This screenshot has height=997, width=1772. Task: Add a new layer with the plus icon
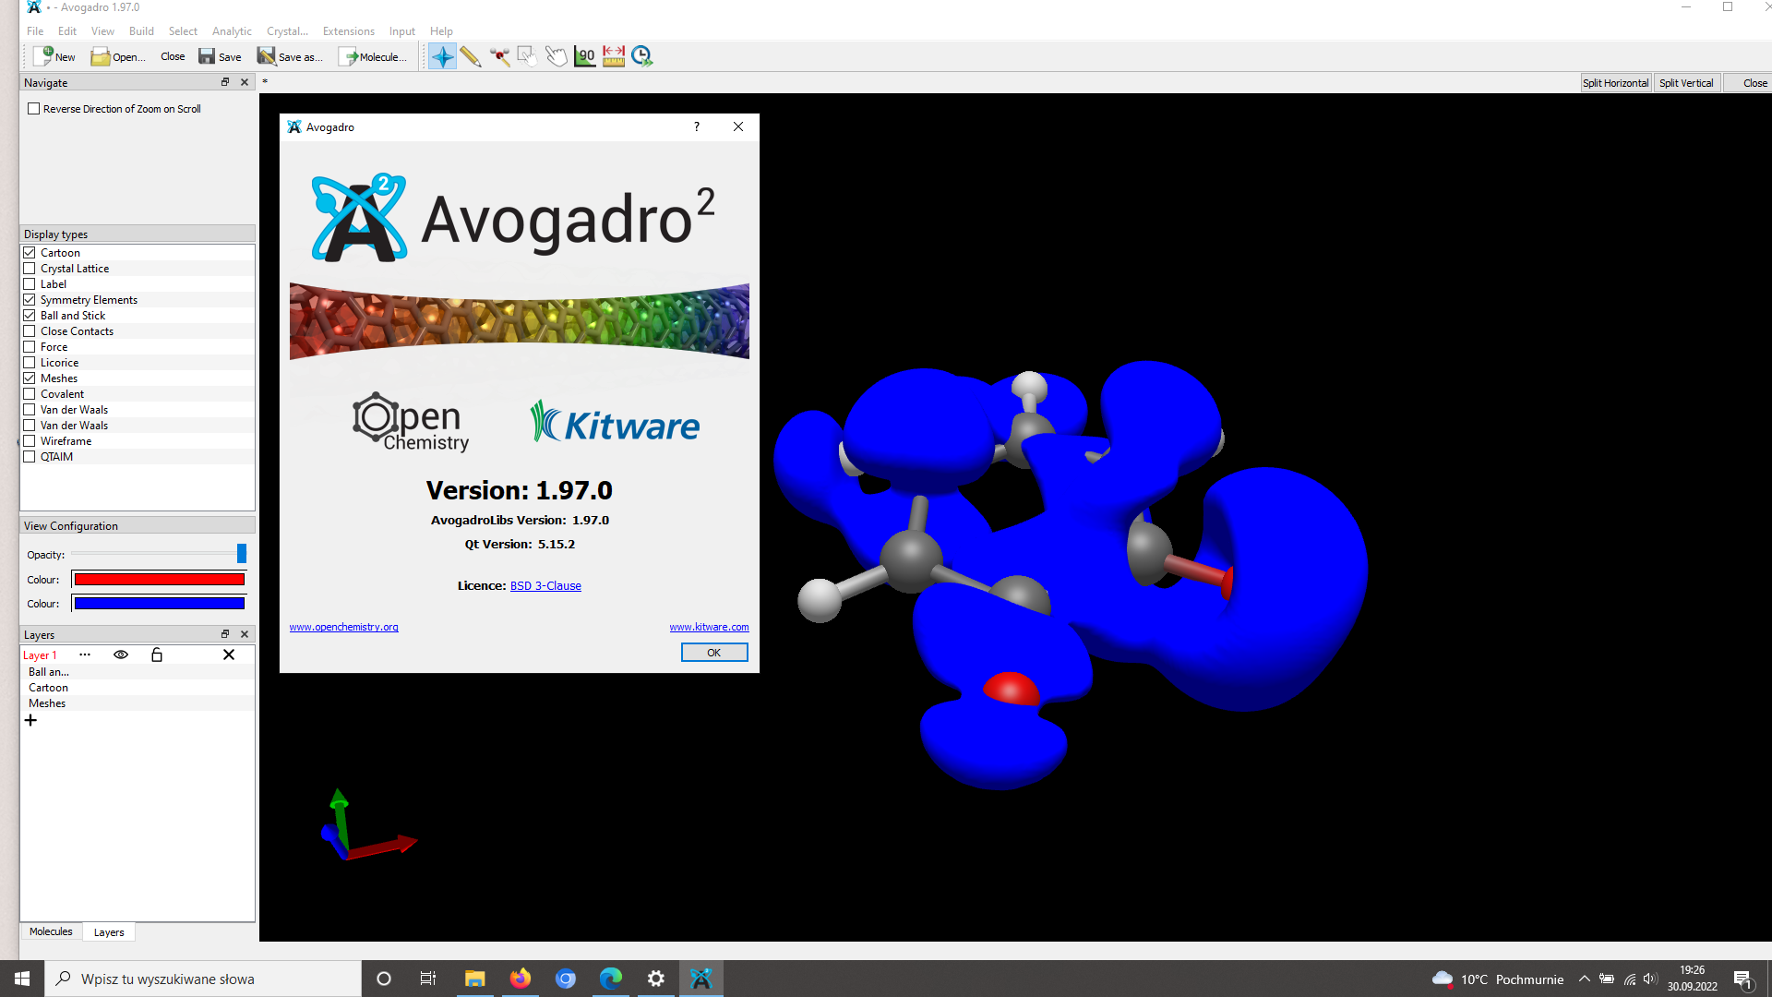pyautogui.click(x=30, y=720)
